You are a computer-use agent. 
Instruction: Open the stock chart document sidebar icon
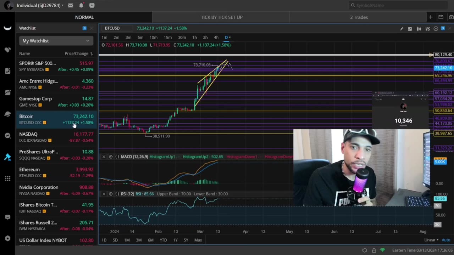coord(7,71)
